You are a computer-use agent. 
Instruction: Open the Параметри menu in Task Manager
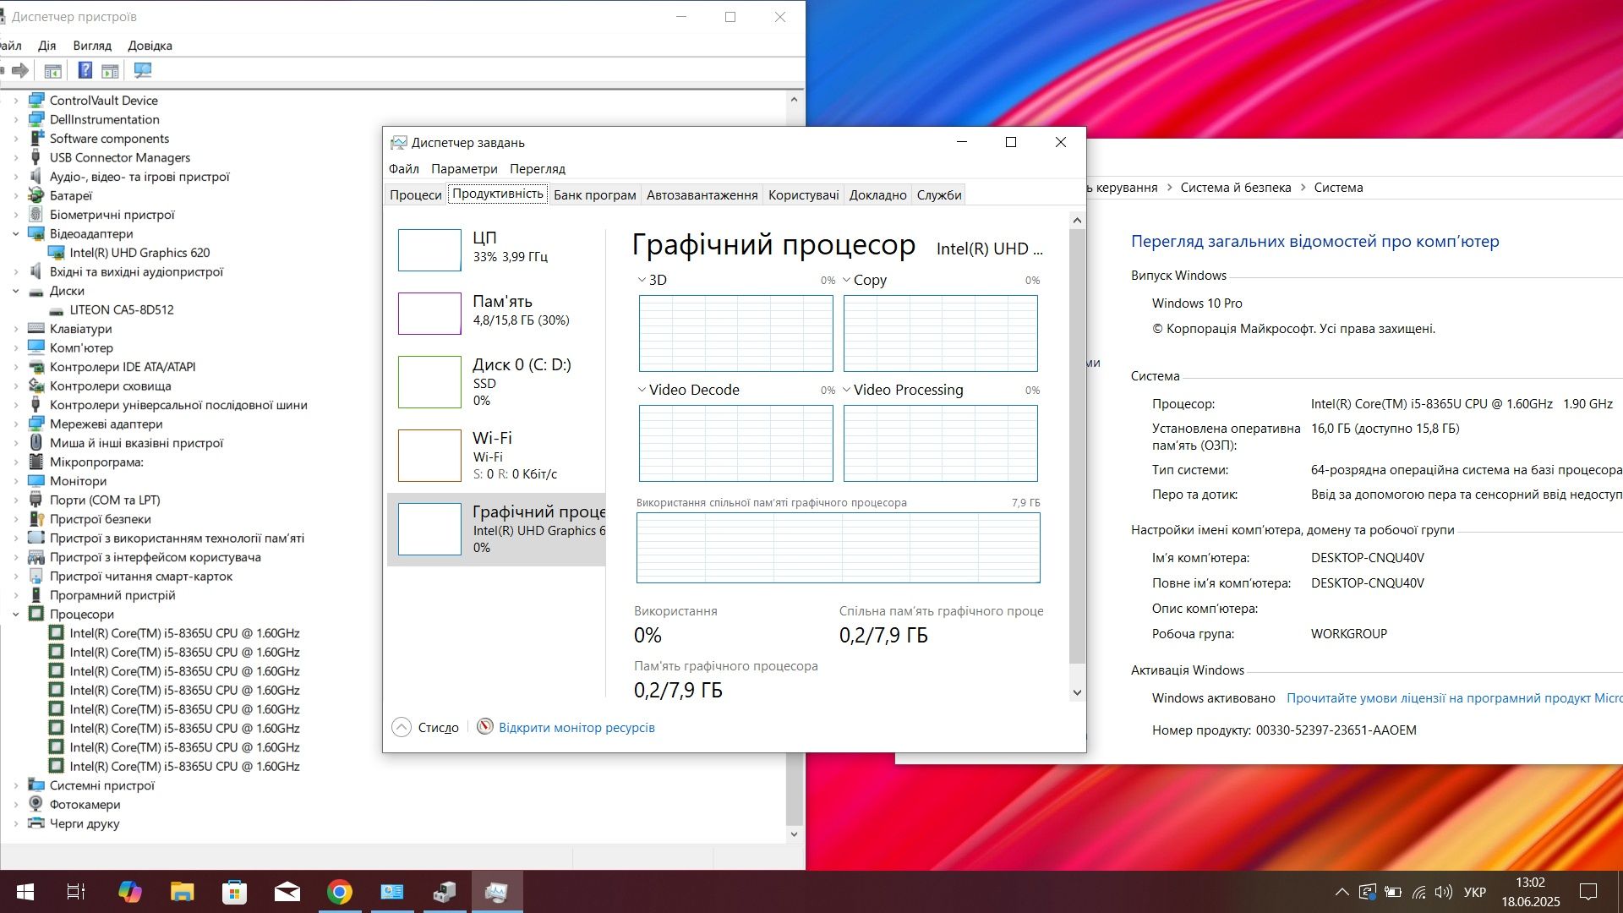464,169
